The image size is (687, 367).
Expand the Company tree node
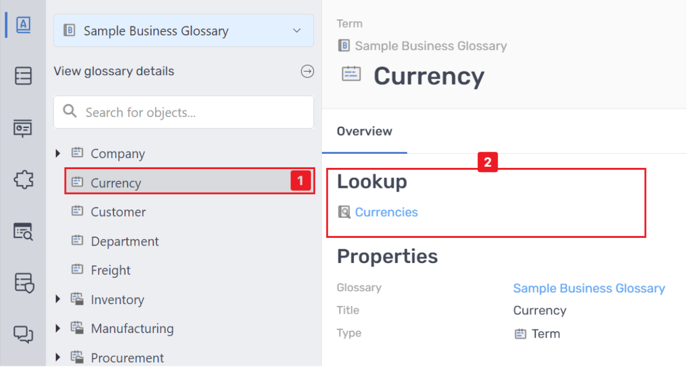tap(58, 154)
